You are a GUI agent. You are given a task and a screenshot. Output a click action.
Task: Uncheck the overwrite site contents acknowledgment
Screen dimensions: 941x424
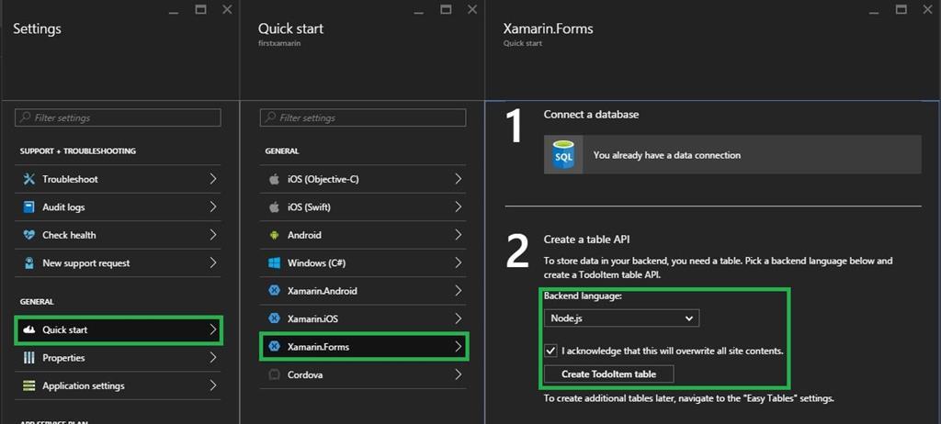coord(550,351)
